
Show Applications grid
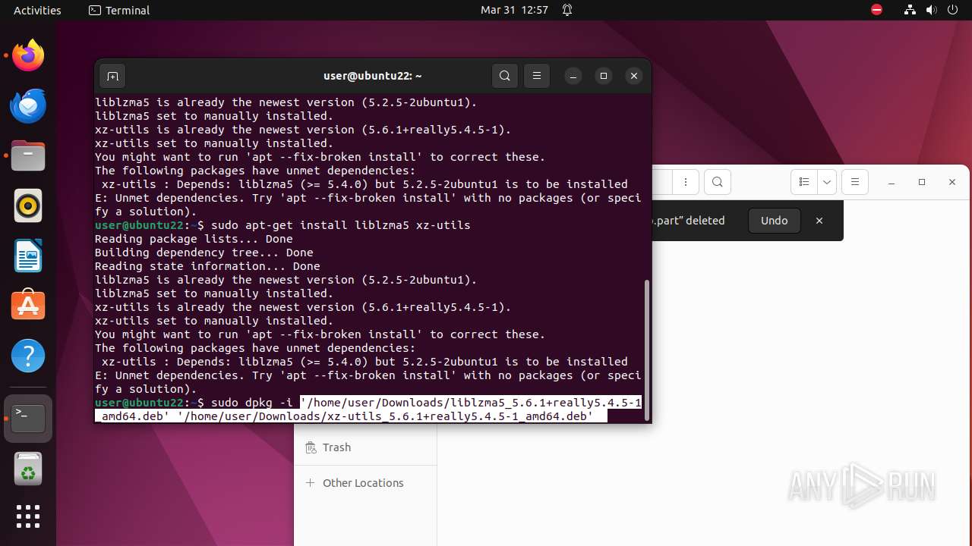[28, 516]
